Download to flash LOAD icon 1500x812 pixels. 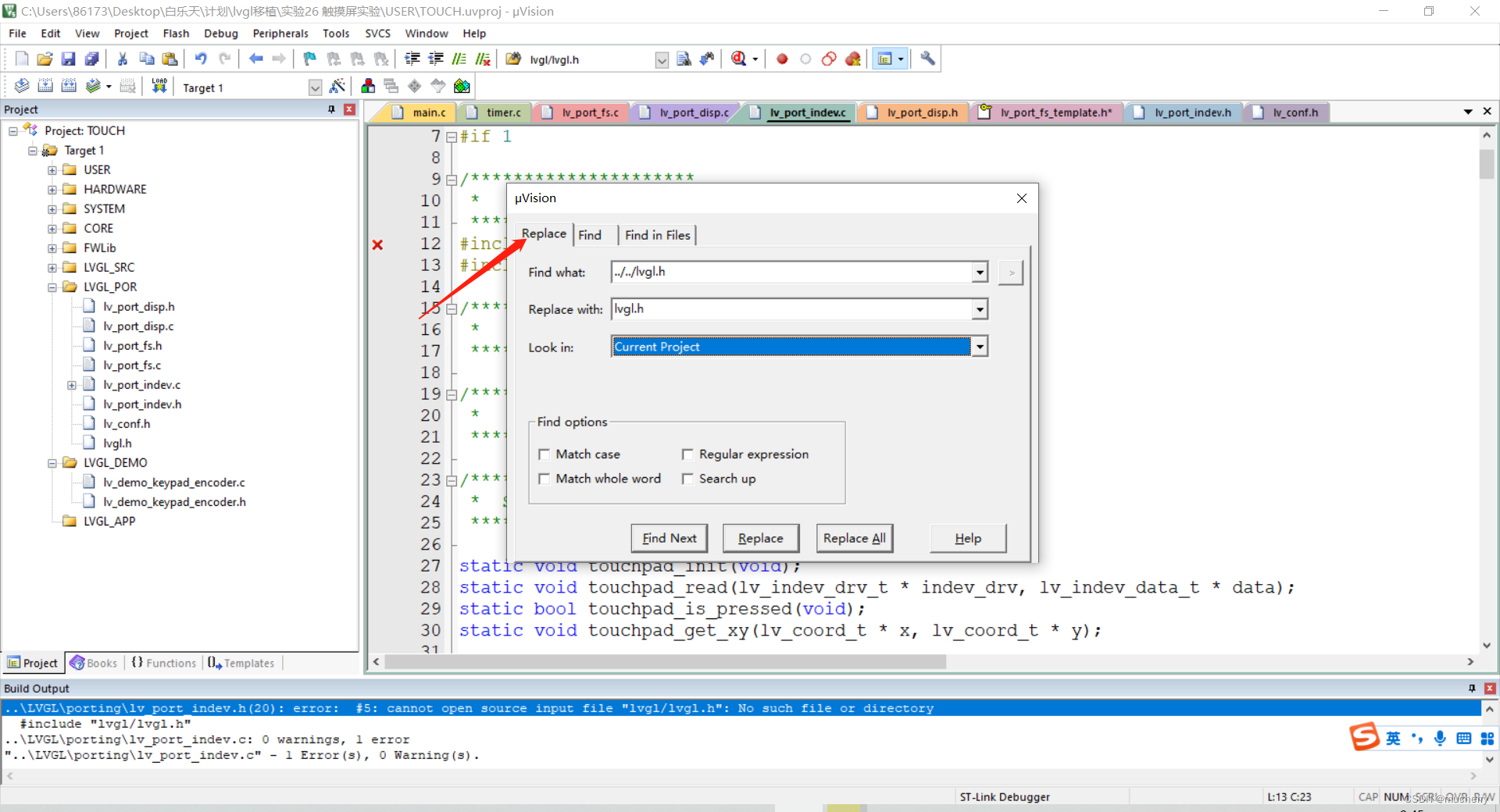click(x=159, y=87)
